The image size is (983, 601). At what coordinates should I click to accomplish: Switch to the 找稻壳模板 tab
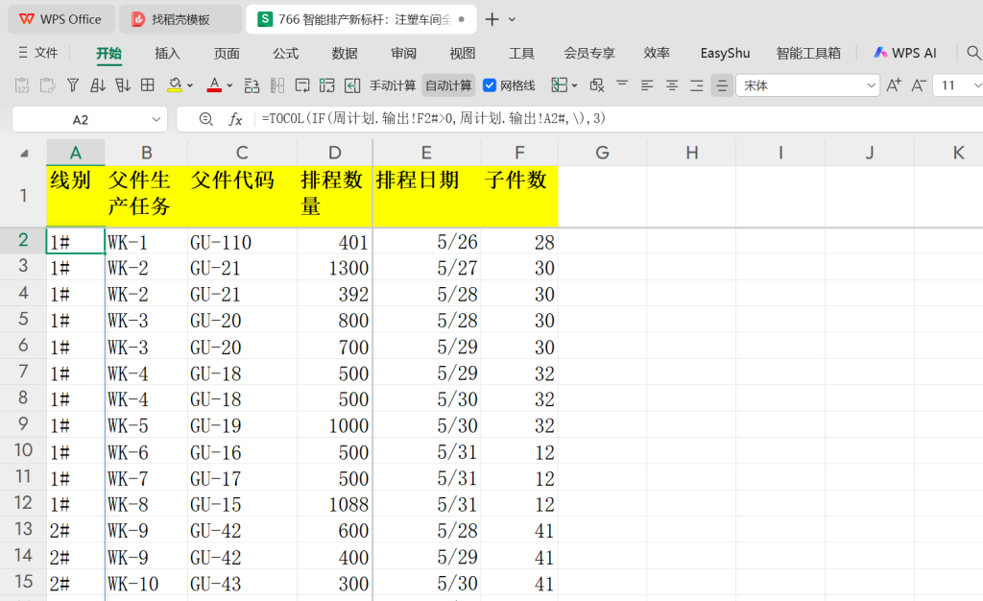180,19
